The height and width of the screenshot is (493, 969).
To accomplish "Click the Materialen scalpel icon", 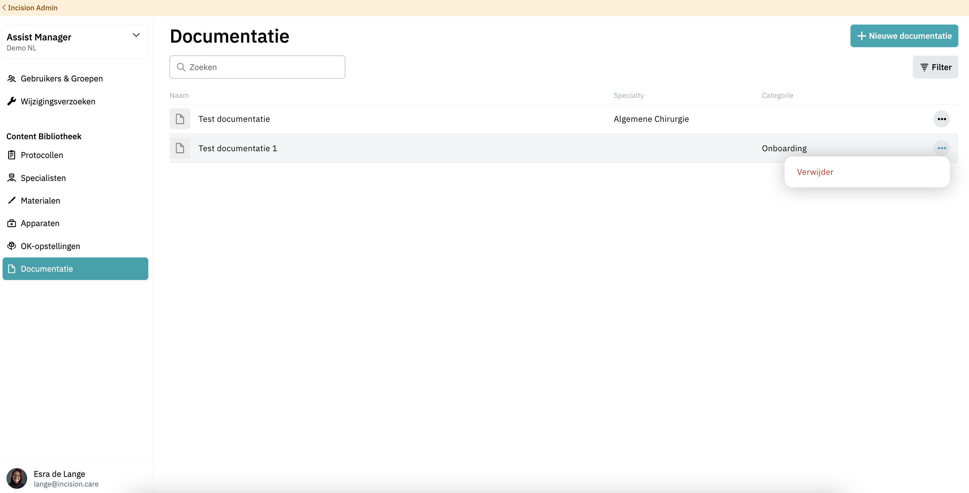I will pyautogui.click(x=12, y=200).
